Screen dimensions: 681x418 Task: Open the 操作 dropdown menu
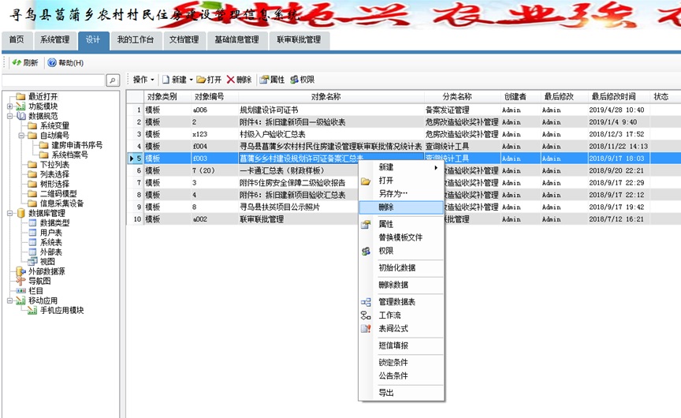click(143, 80)
